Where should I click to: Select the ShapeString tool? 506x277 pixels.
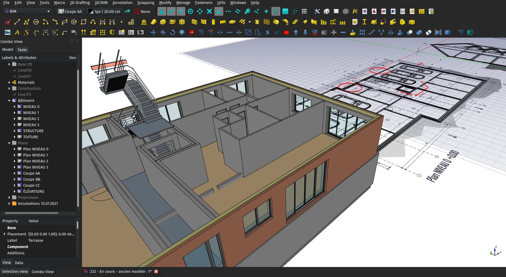click(x=26, y=32)
